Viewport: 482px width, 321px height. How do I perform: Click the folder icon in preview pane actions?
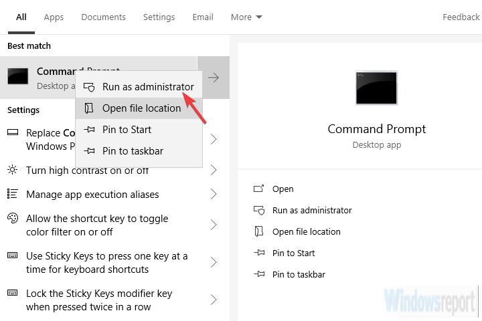pyautogui.click(x=259, y=231)
